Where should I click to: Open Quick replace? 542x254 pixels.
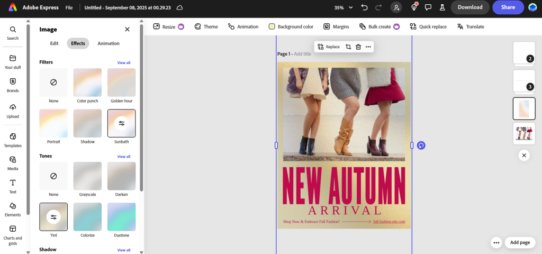click(x=428, y=26)
